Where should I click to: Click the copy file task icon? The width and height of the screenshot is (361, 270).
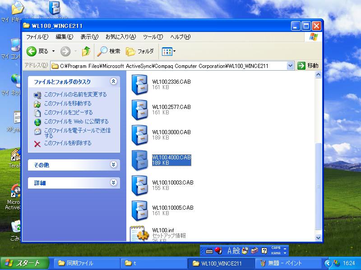37,113
